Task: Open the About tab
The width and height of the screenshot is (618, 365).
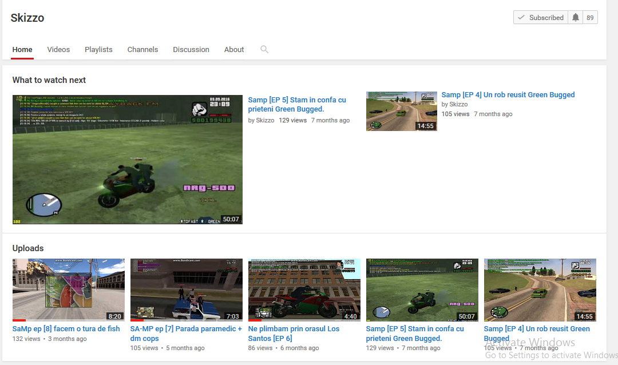Action: (234, 50)
